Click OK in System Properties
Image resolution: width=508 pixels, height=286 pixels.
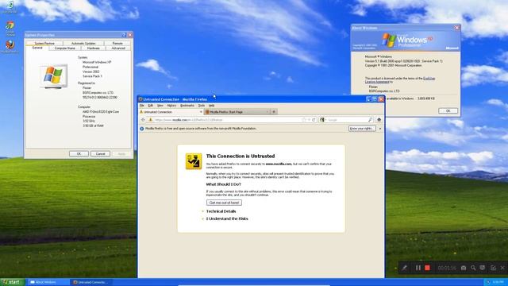click(x=79, y=153)
